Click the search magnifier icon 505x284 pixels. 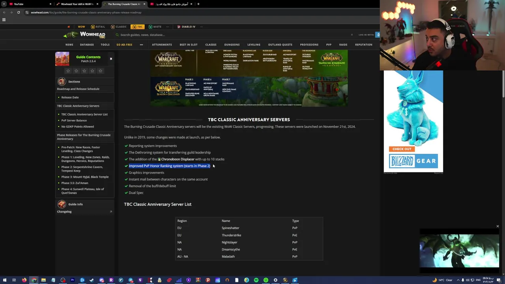tap(117, 35)
